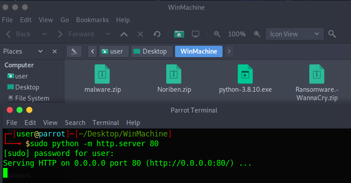
Task: Click the Zoom in magnifier icon
Action: tap(257, 34)
